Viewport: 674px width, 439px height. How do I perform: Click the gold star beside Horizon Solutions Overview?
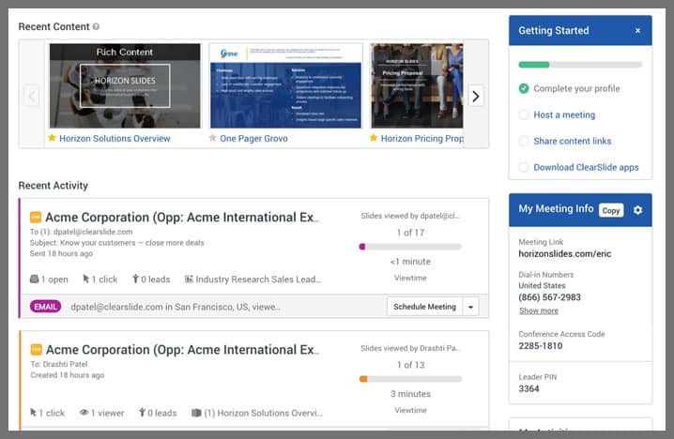(53, 138)
